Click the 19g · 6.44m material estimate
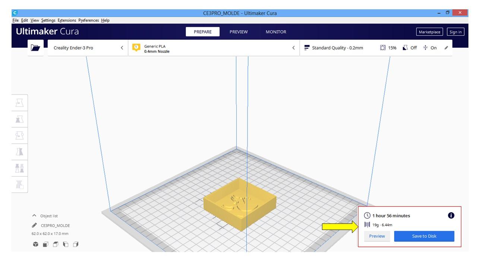Viewport: 477px width, 268px height. 382,225
